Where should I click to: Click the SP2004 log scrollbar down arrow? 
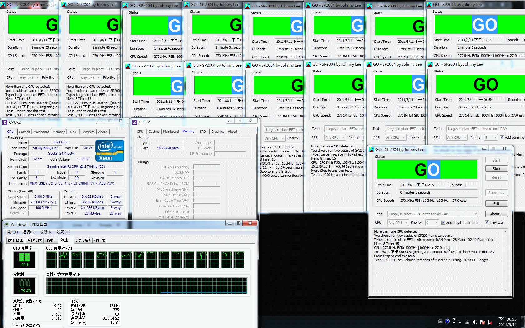tap(505, 290)
